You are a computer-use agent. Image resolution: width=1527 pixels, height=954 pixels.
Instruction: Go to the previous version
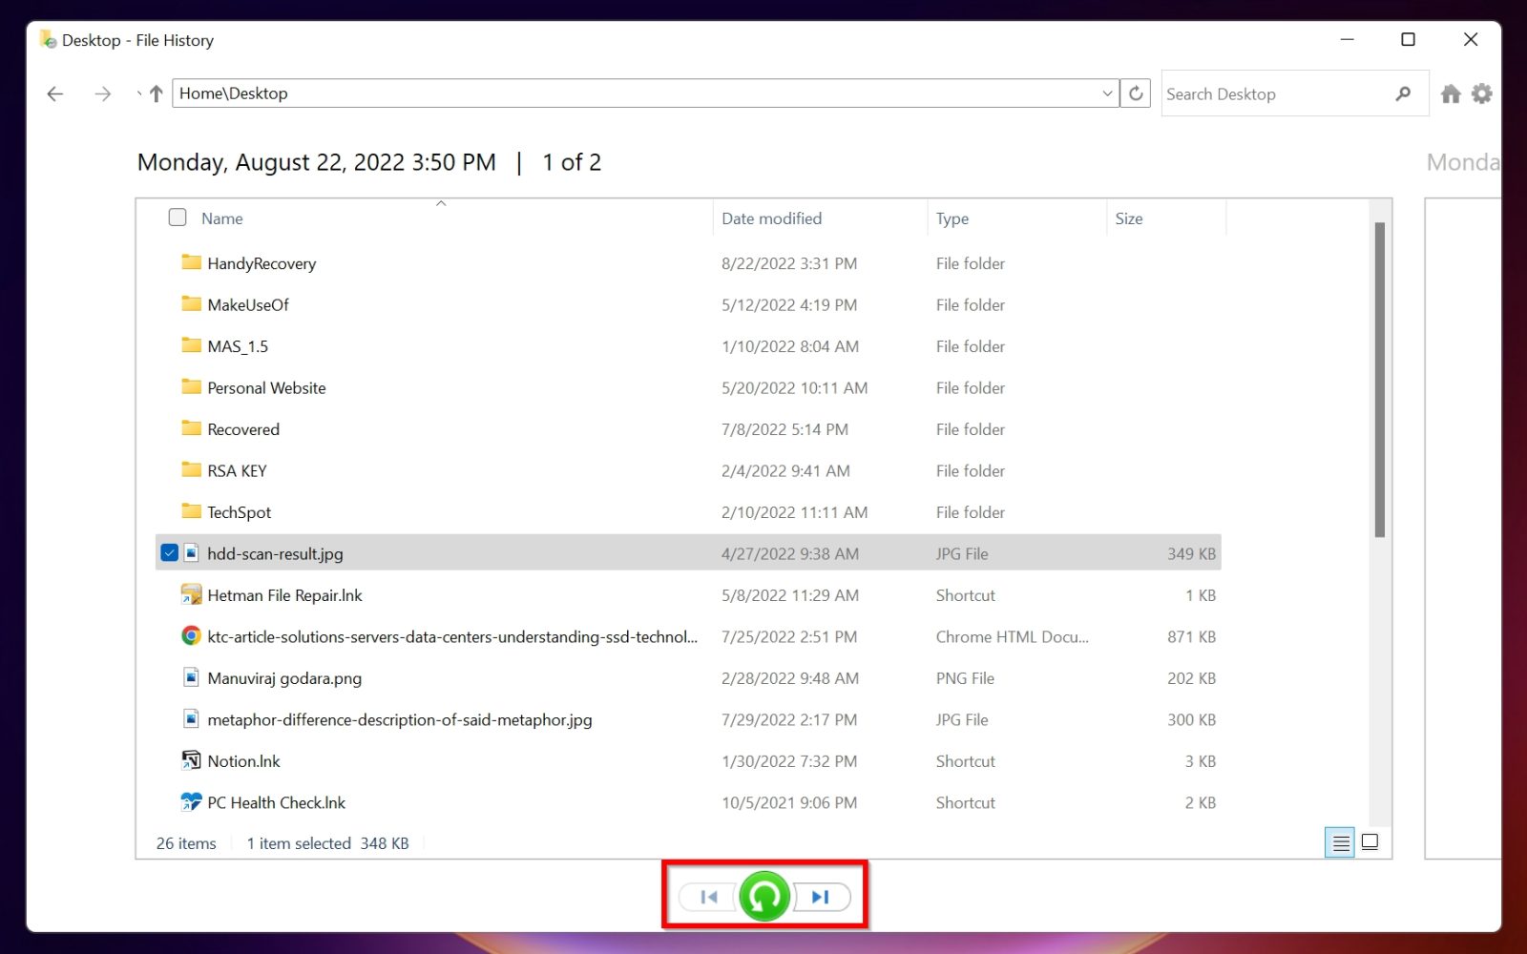(x=708, y=896)
